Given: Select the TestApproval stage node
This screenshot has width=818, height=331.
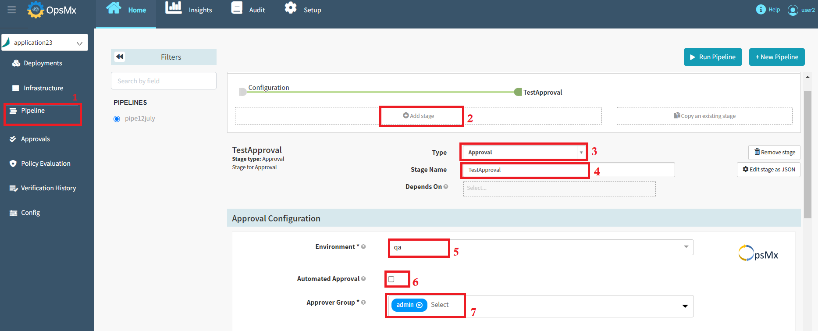Looking at the screenshot, I should pyautogui.click(x=518, y=92).
